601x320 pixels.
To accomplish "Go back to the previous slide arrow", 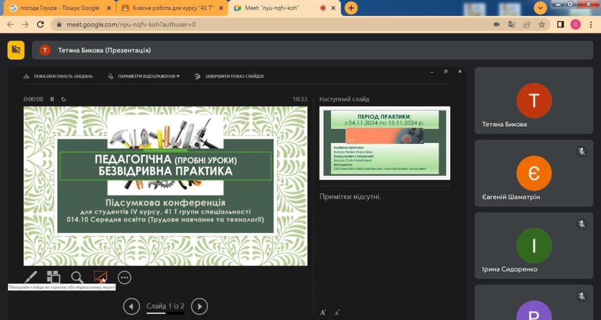I will tap(131, 306).
